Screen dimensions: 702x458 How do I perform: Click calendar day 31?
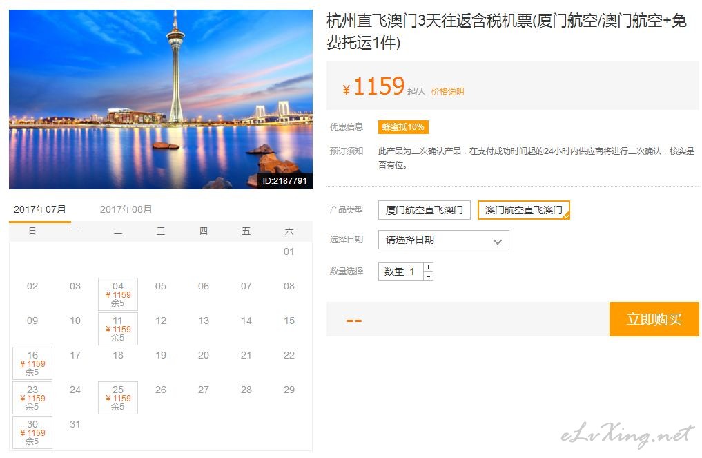point(75,424)
